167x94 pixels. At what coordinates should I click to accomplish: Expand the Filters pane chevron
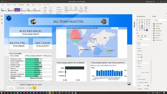point(134,16)
